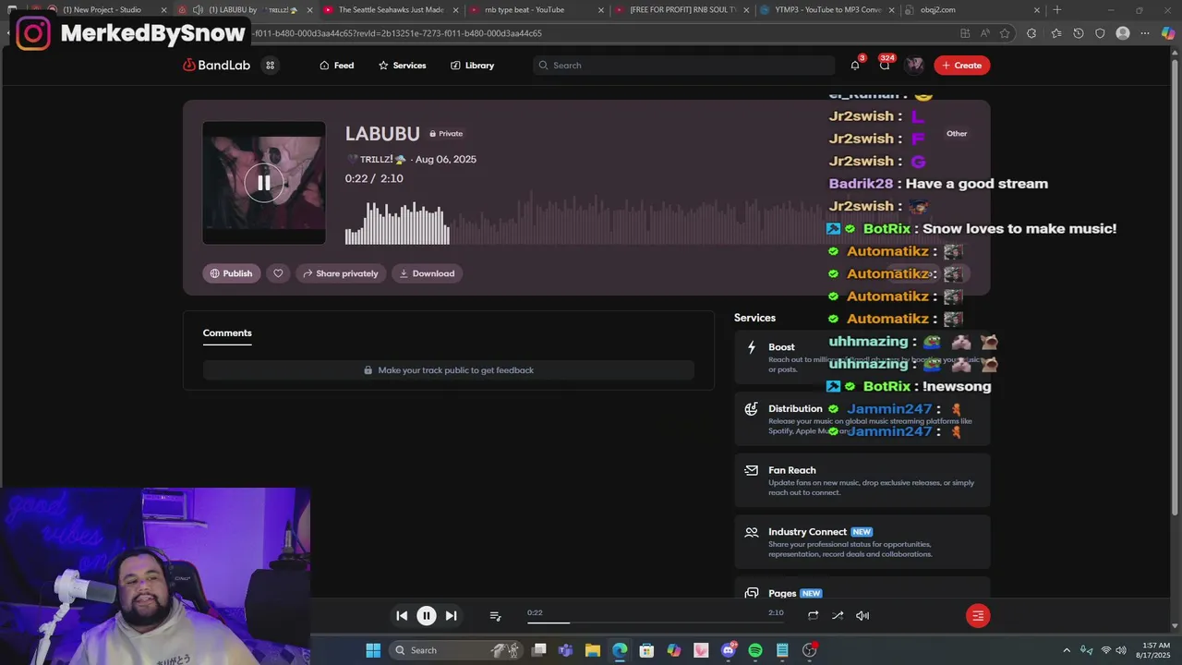This screenshot has height=665, width=1182.
Task: Open the Fan Reach service
Action: [862, 480]
